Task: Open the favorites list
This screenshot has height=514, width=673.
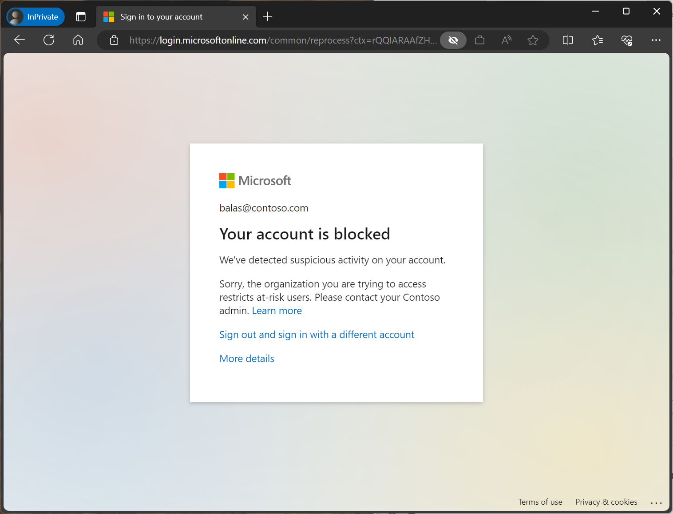Action: [597, 40]
